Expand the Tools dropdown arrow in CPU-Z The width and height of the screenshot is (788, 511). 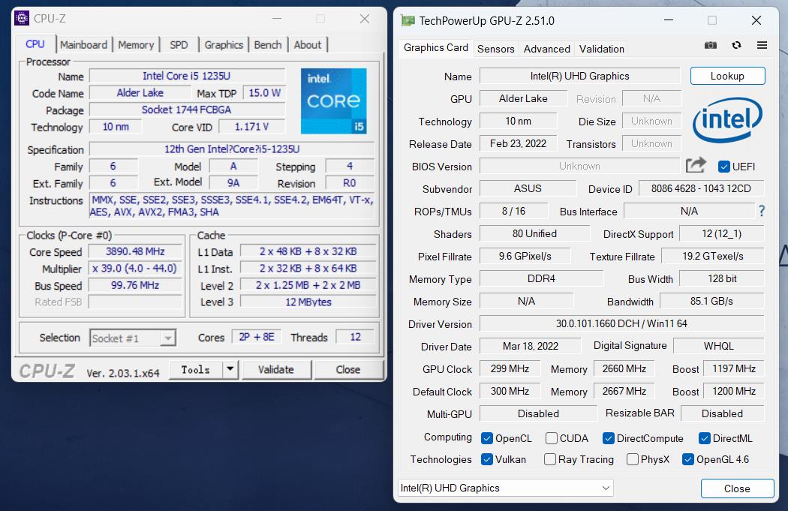coord(230,369)
